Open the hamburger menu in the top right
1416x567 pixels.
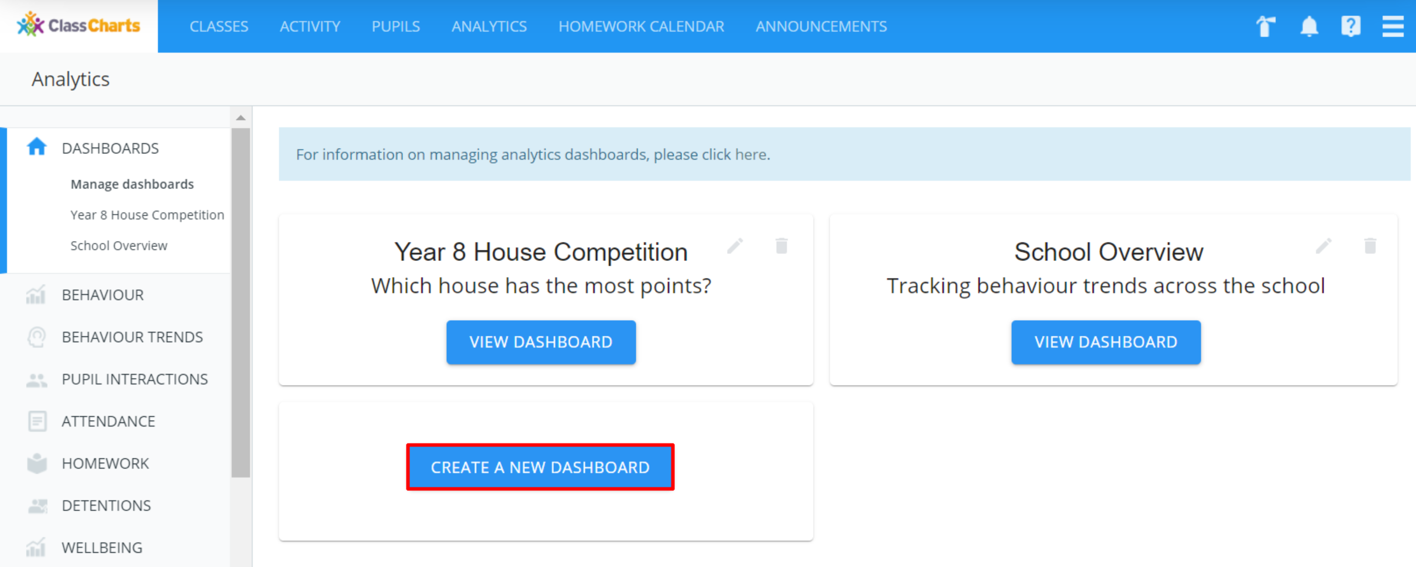[x=1393, y=26]
